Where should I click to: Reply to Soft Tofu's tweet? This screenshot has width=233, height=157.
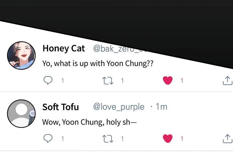48,139
